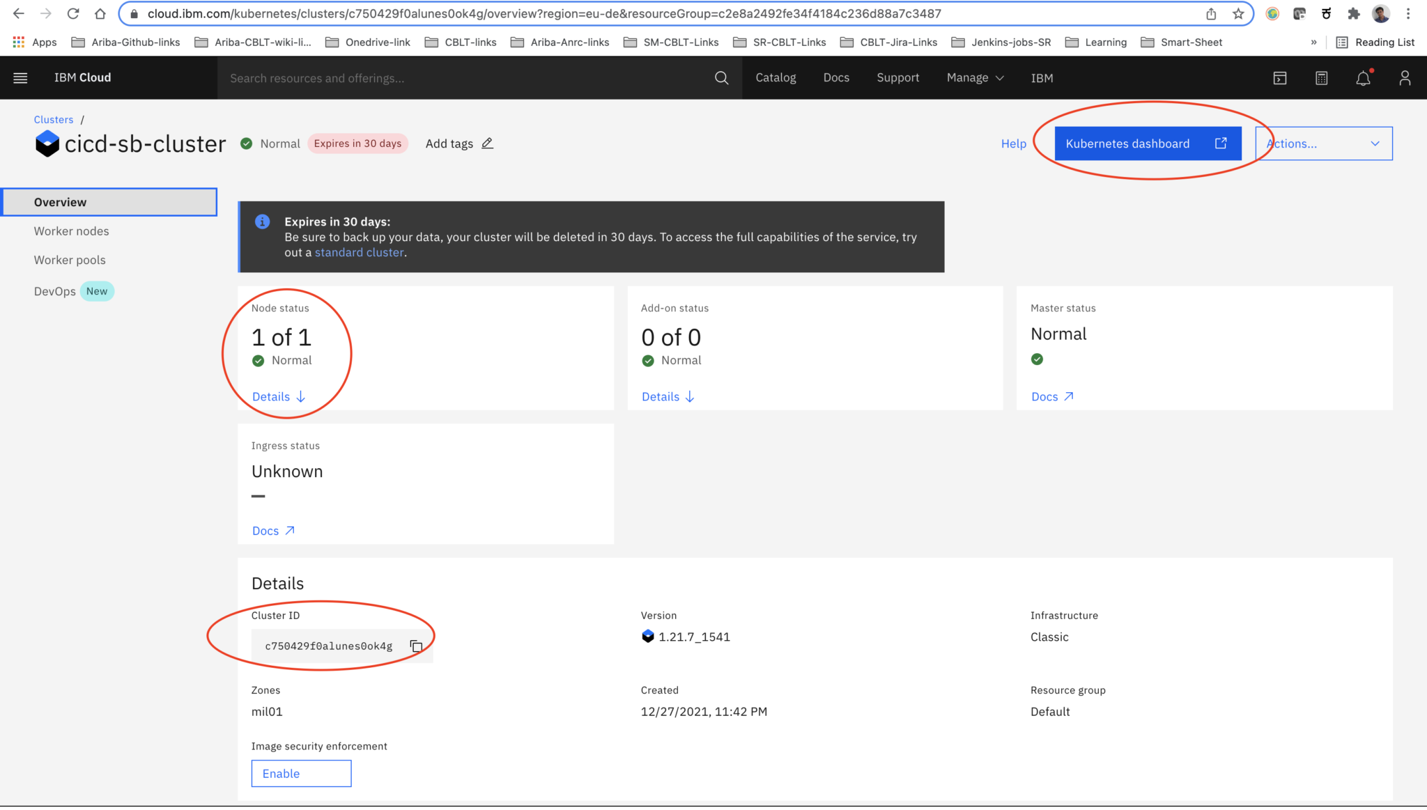View notifications via the bell icon

[1363, 77]
